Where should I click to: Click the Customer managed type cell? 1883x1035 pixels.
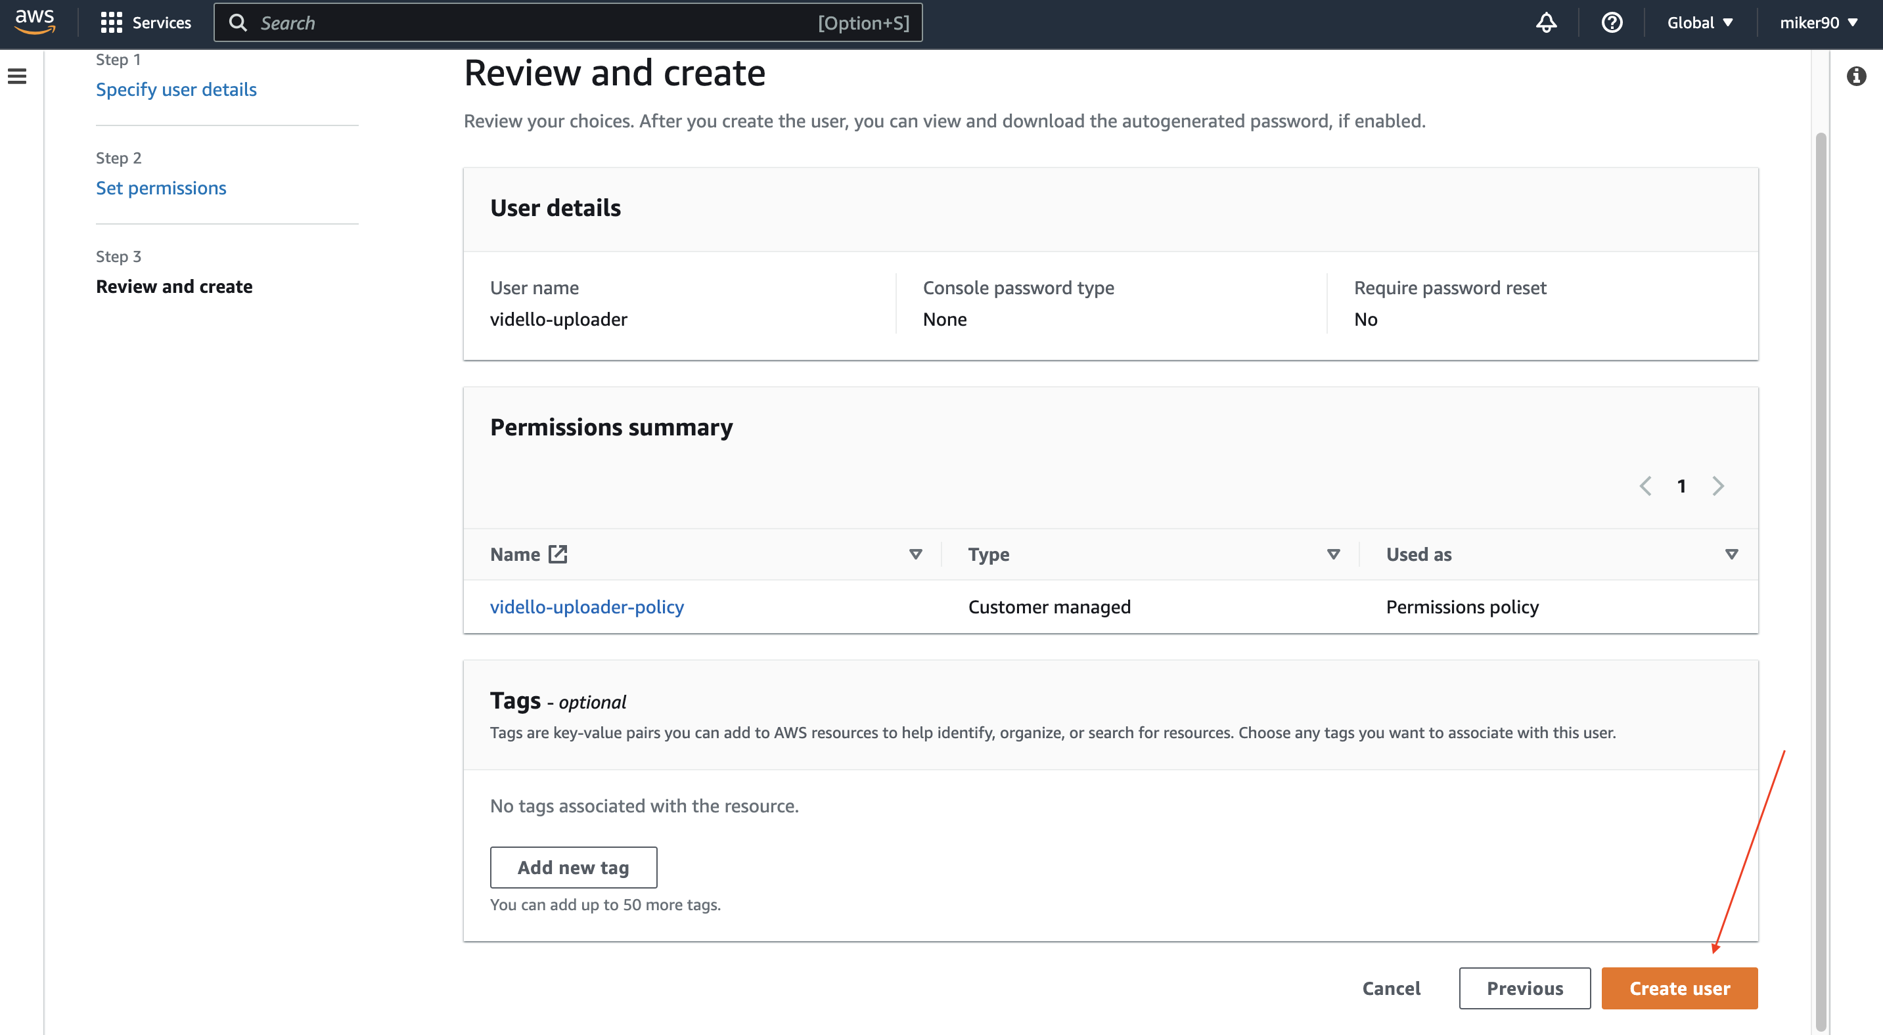[1049, 607]
